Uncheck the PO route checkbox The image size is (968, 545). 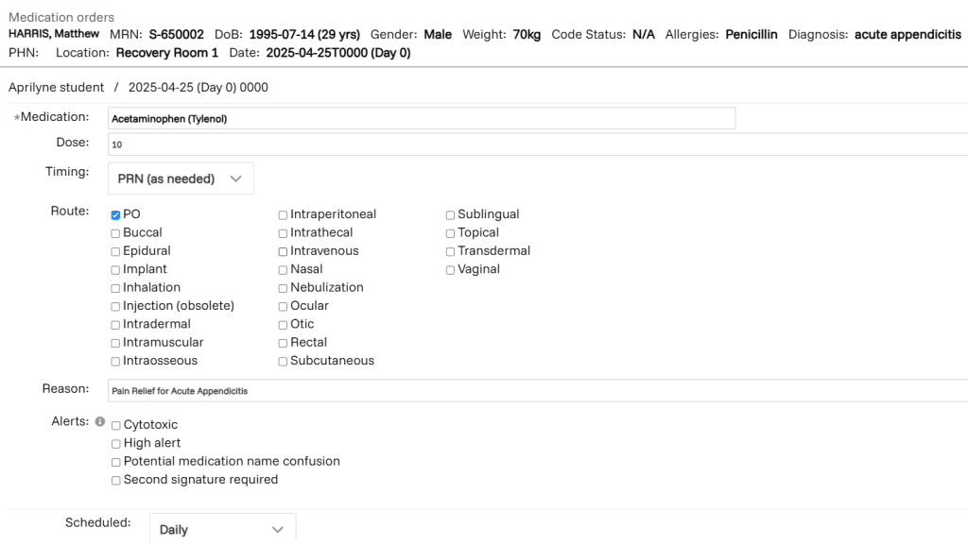(115, 215)
